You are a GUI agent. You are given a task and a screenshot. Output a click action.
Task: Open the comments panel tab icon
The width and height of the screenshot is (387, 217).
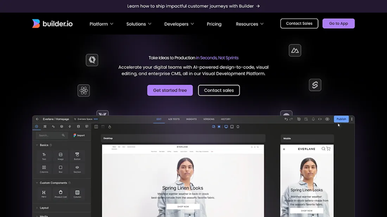pos(87,126)
